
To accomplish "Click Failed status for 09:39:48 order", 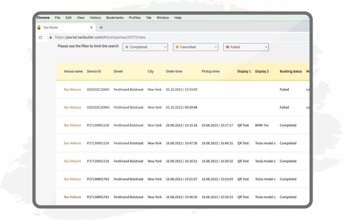I will click(x=284, y=107).
